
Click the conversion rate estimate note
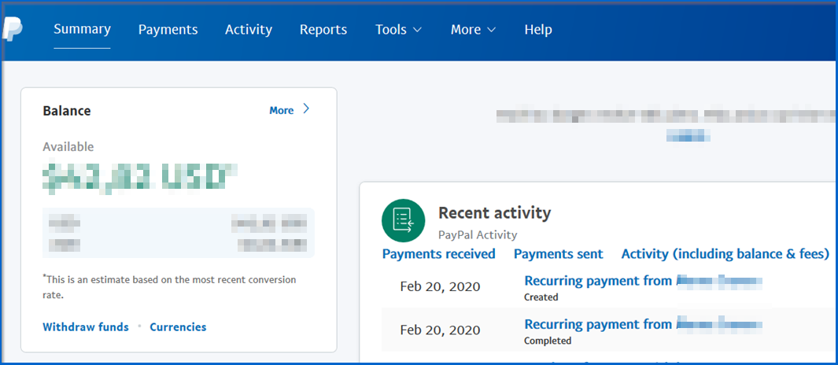click(169, 287)
